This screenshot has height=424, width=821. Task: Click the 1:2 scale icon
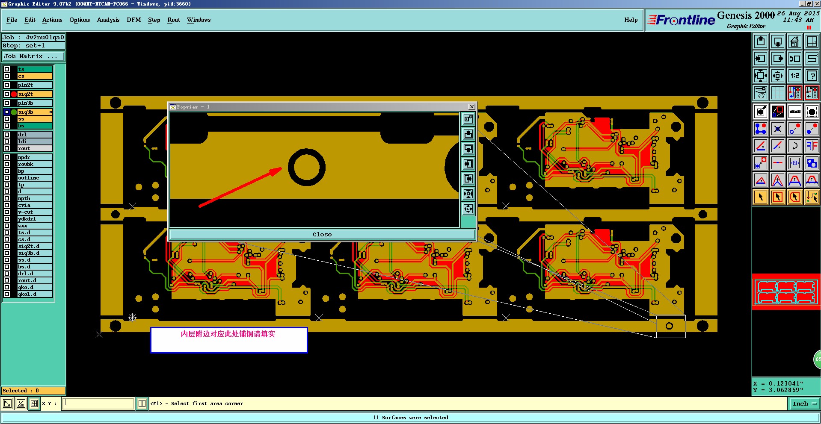(x=795, y=76)
